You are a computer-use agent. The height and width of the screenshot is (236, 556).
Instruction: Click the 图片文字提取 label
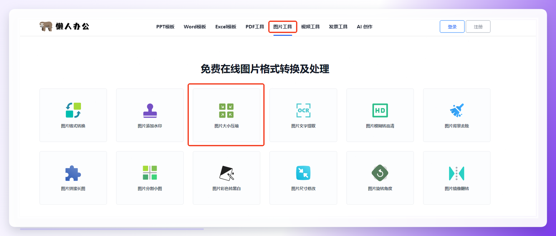303,126
